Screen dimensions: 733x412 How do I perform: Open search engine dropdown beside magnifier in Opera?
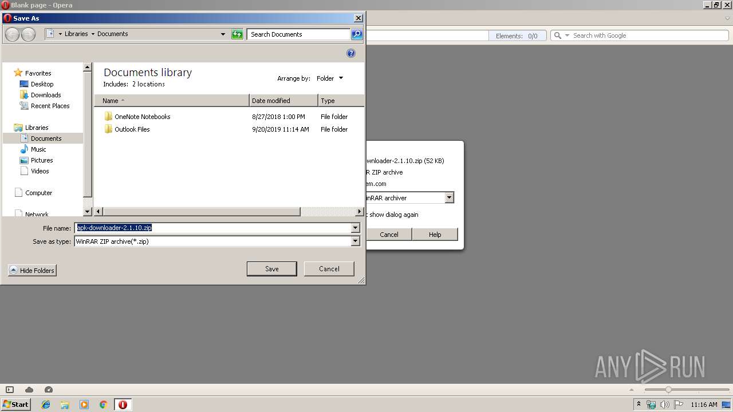coord(568,35)
